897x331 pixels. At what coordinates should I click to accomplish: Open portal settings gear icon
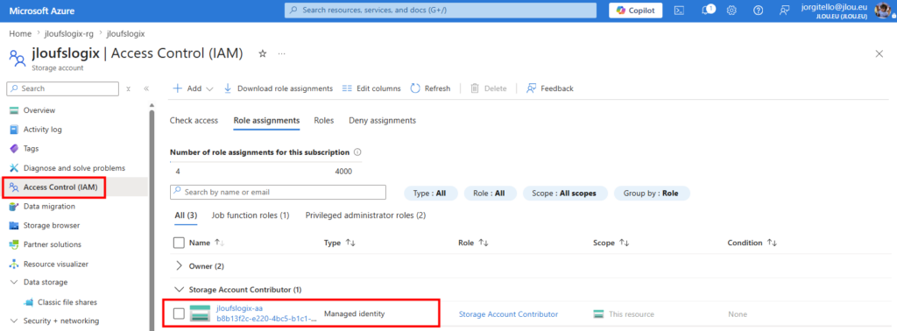pos(731,11)
